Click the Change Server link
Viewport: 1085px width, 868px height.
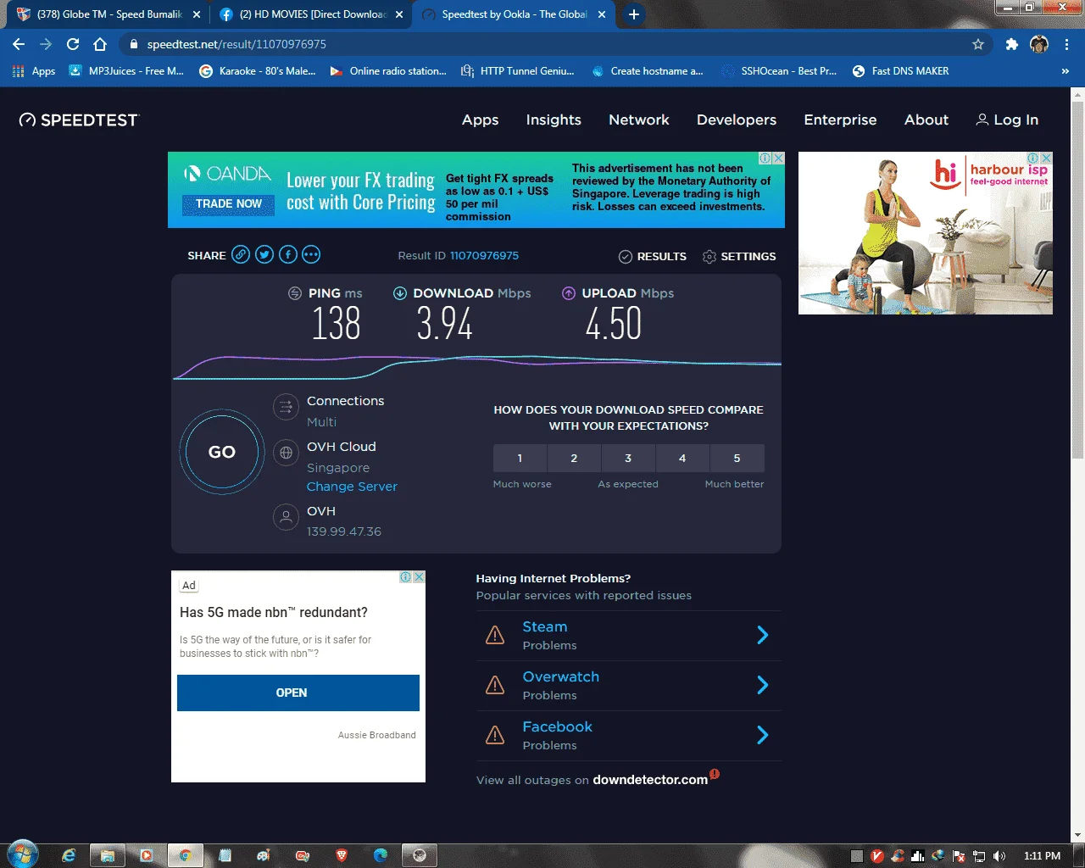pyautogui.click(x=352, y=487)
